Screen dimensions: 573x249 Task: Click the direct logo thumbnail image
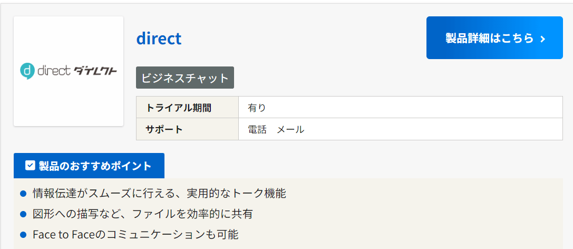click(x=69, y=71)
